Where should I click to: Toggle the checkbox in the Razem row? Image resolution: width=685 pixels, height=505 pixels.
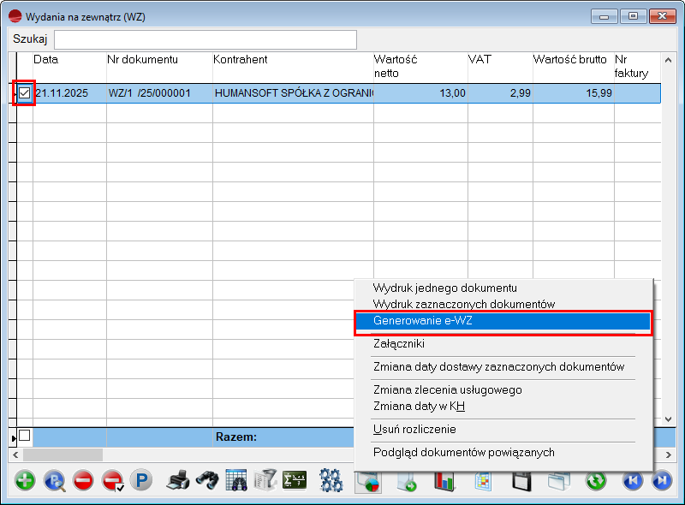[x=24, y=436]
